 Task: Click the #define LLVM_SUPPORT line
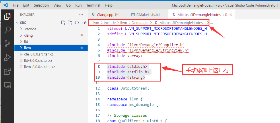click(157, 34)
